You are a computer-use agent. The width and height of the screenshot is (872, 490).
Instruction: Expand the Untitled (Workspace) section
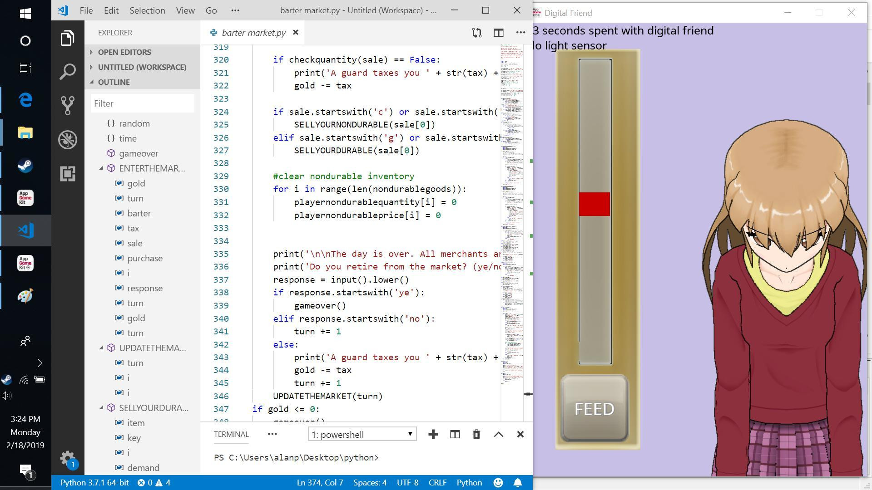coord(142,67)
